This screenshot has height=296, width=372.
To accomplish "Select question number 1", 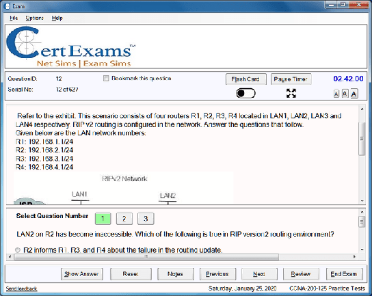I will click(x=103, y=219).
